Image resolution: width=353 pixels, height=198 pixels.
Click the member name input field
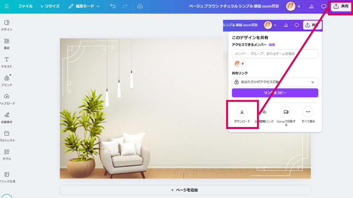pyautogui.click(x=275, y=54)
